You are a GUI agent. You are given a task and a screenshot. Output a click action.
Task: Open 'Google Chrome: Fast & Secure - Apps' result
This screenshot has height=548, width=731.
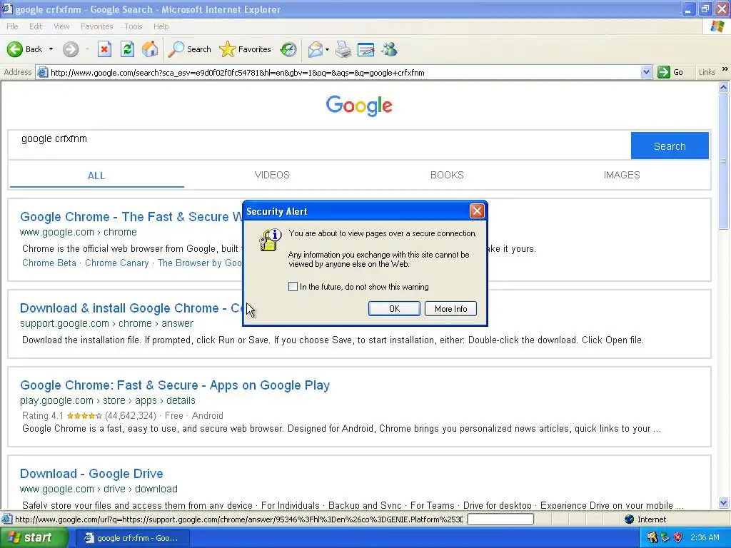click(175, 385)
